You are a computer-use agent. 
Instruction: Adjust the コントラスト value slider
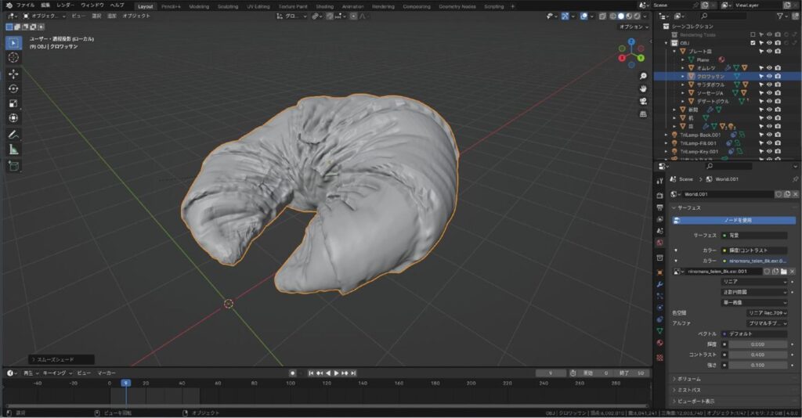coord(757,355)
